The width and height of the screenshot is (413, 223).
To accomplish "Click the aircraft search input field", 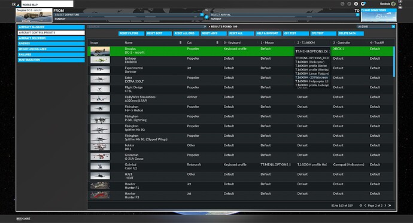I will pos(145,26).
